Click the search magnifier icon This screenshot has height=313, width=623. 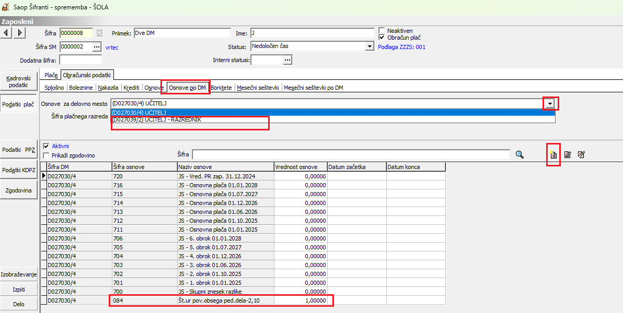[x=520, y=154]
